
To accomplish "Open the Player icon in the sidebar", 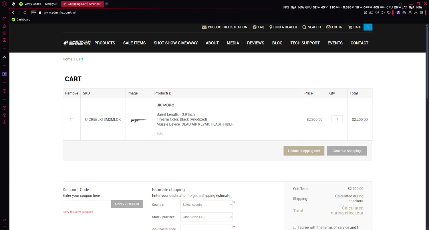I will 4,91.
